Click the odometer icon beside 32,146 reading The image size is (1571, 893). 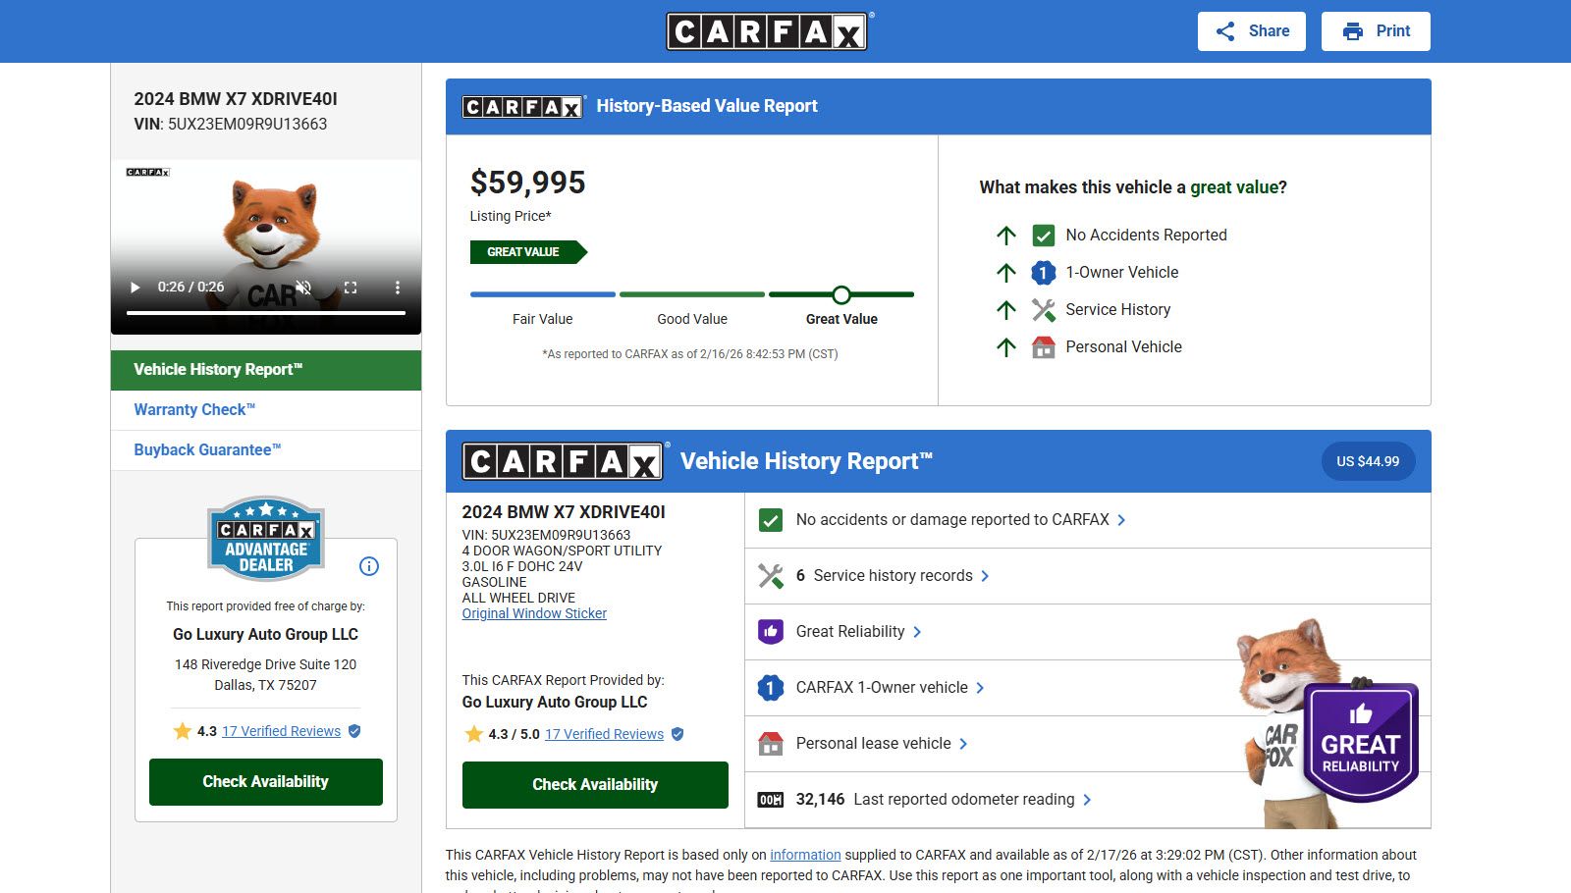tap(771, 800)
